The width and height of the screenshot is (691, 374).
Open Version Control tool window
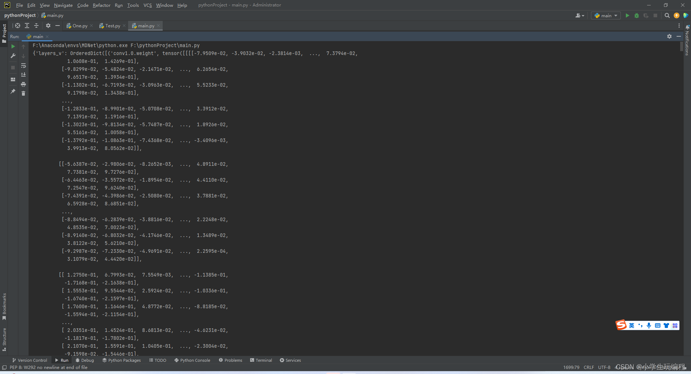click(30, 360)
